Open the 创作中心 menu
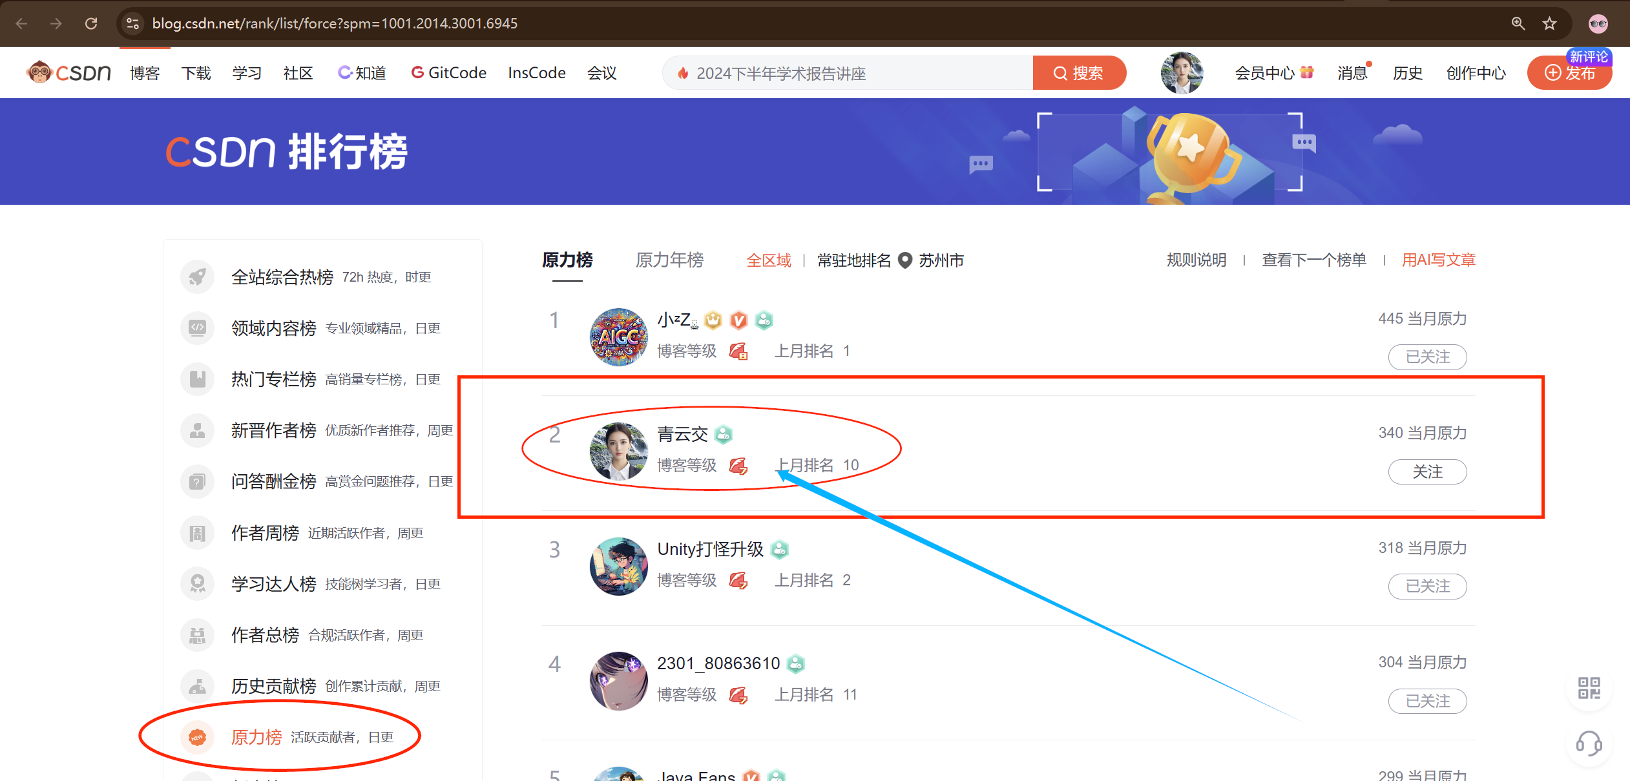 pos(1476,73)
